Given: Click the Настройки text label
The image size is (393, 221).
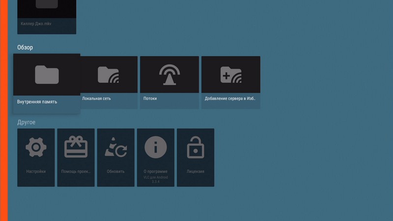Looking at the screenshot, I should tap(36, 171).
